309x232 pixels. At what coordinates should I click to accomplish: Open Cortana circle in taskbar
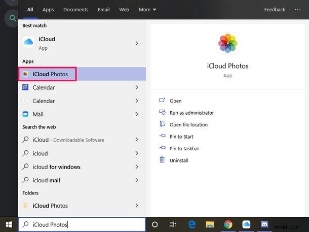155,224
